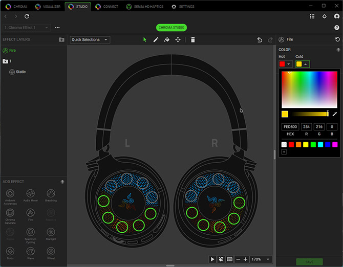Open the three-dot more options menu
Viewport: 343px width, 267px height.
click(57, 28)
